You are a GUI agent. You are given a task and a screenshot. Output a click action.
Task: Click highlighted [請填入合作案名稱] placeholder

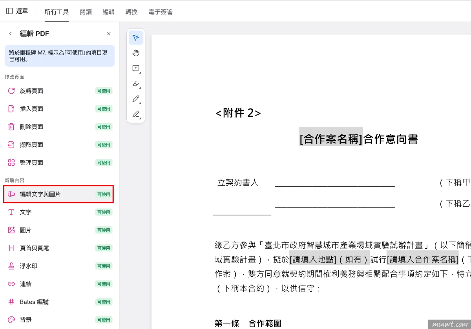(423, 259)
